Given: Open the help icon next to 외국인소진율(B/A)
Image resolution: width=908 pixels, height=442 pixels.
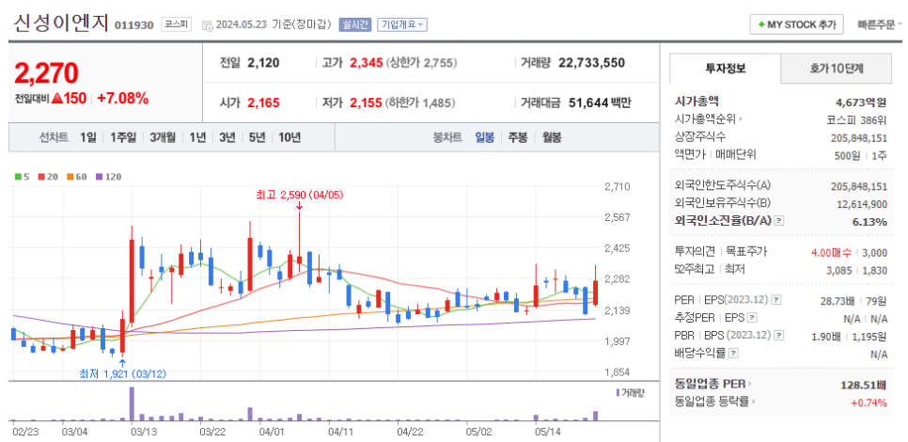Looking at the screenshot, I should pyautogui.click(x=779, y=221).
